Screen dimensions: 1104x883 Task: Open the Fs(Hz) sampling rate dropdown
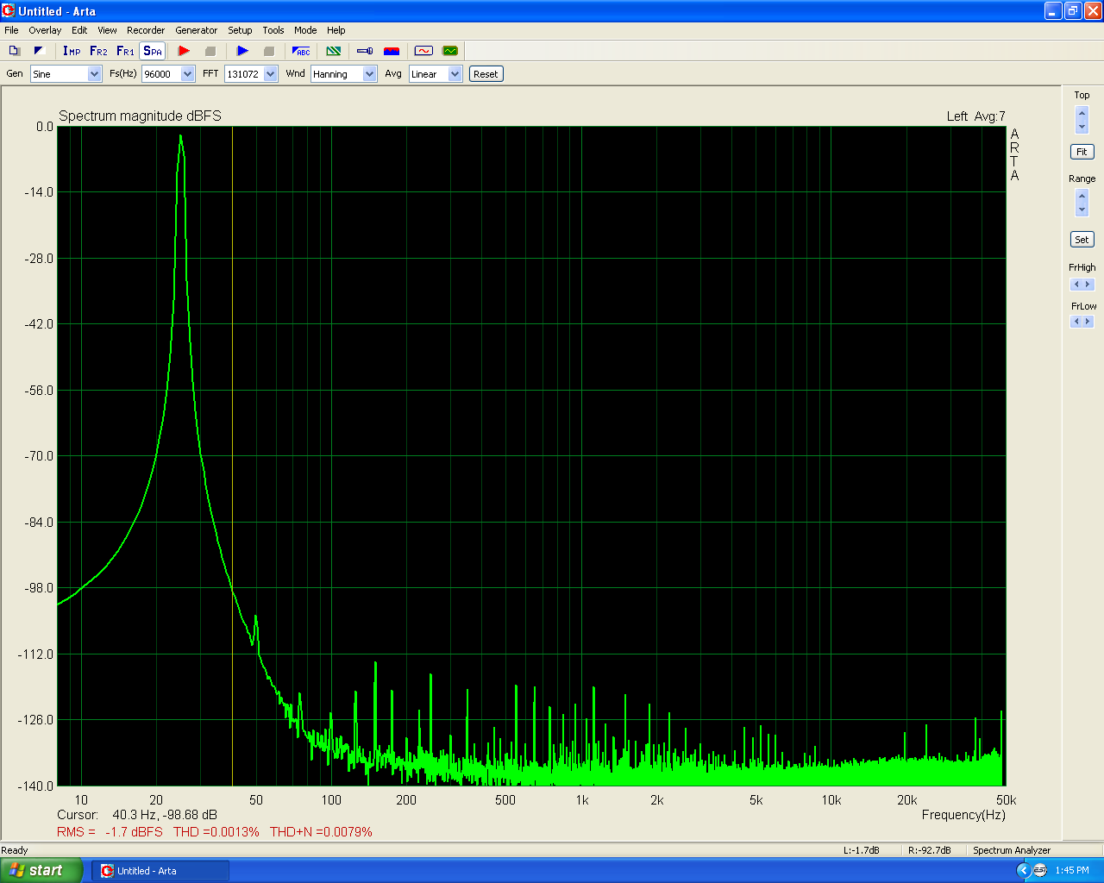[188, 74]
